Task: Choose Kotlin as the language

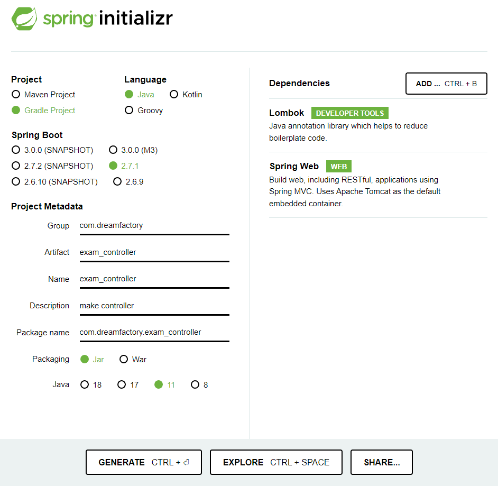Action: 186,95
